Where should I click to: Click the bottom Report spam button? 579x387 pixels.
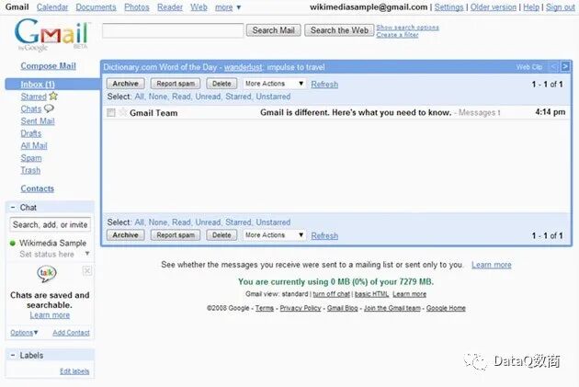click(176, 234)
